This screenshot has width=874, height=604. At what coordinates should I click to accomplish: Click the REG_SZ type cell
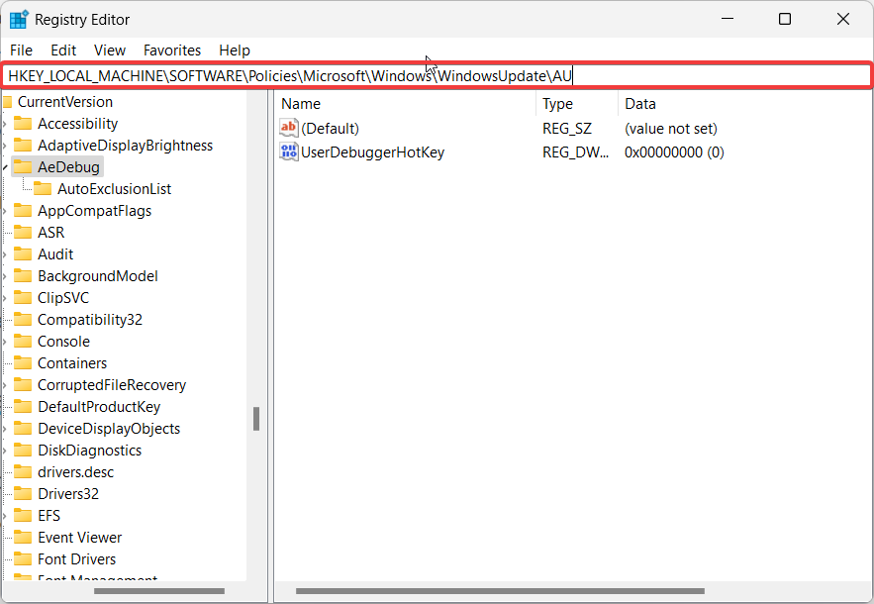(567, 129)
